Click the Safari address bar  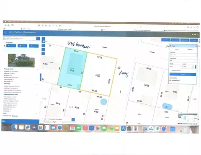click(103, 26)
